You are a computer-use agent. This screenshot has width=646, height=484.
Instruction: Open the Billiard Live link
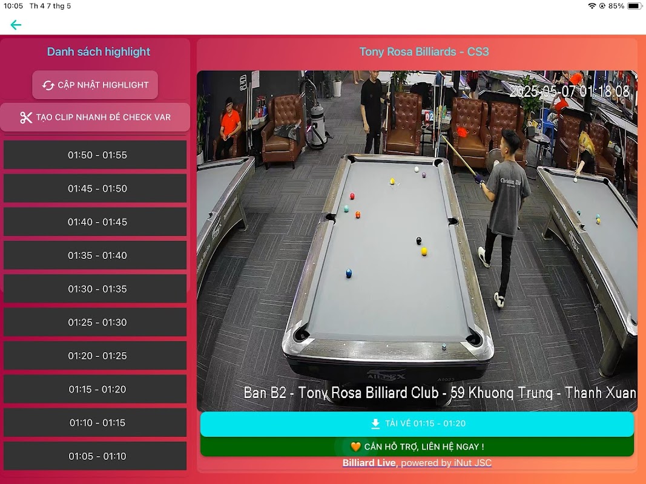pyautogui.click(x=369, y=463)
